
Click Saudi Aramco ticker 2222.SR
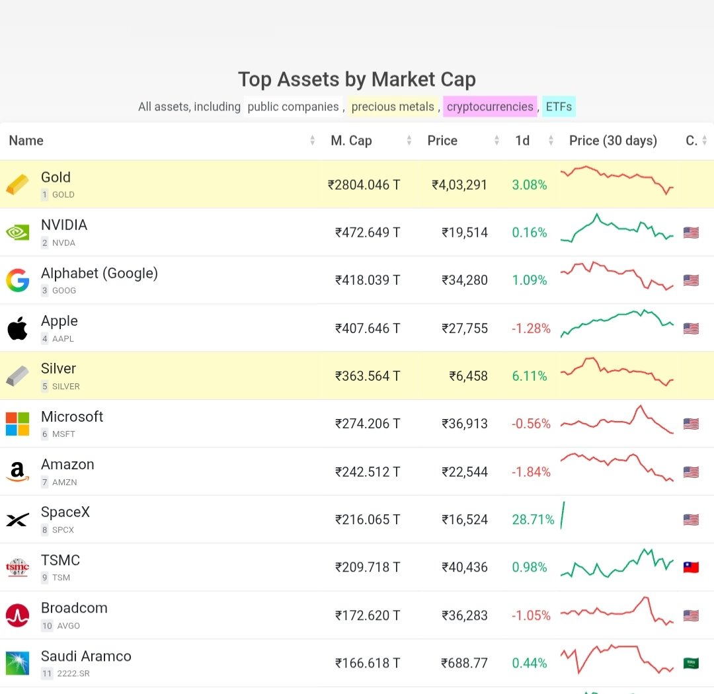tap(73, 674)
